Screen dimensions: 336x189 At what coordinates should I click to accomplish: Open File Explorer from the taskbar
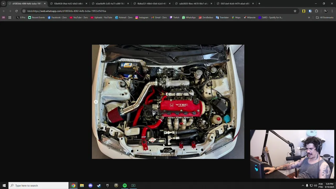(x=82, y=186)
